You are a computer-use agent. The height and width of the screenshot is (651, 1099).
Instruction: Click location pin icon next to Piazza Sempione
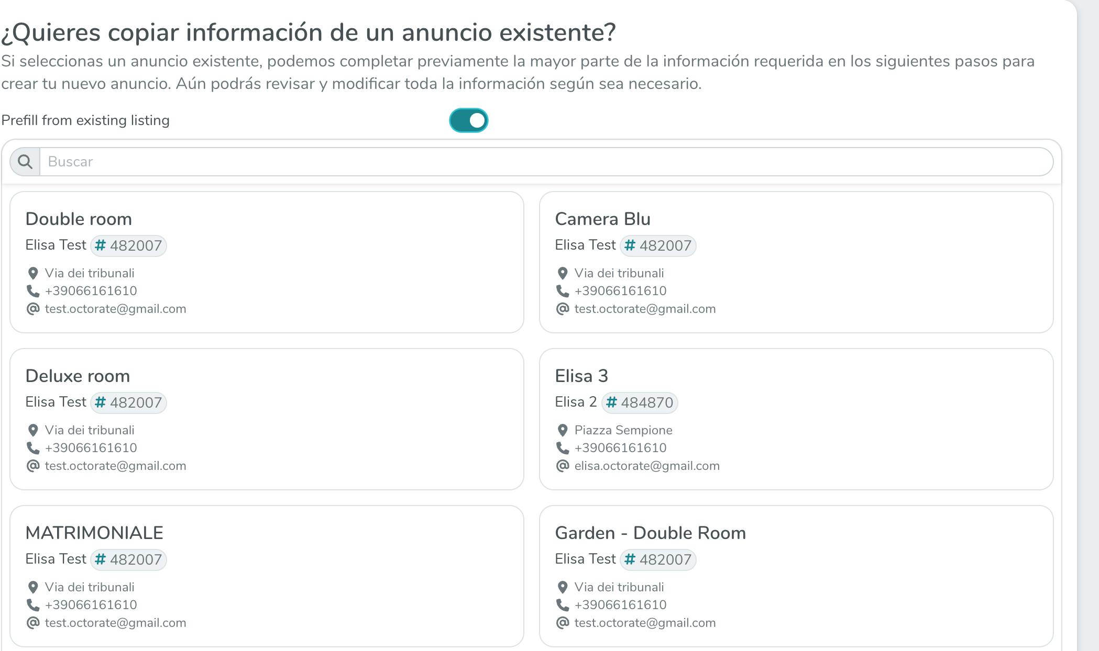coord(563,430)
